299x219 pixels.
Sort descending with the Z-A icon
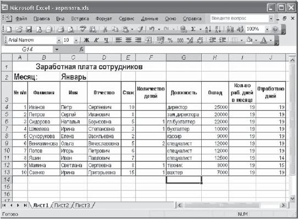pos(218,30)
